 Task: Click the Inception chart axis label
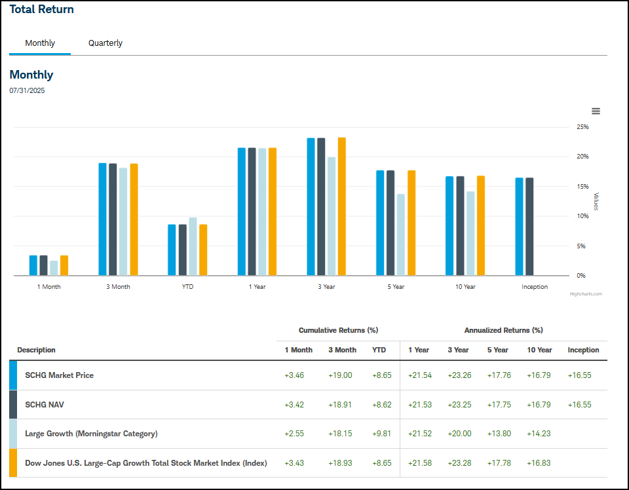point(535,287)
